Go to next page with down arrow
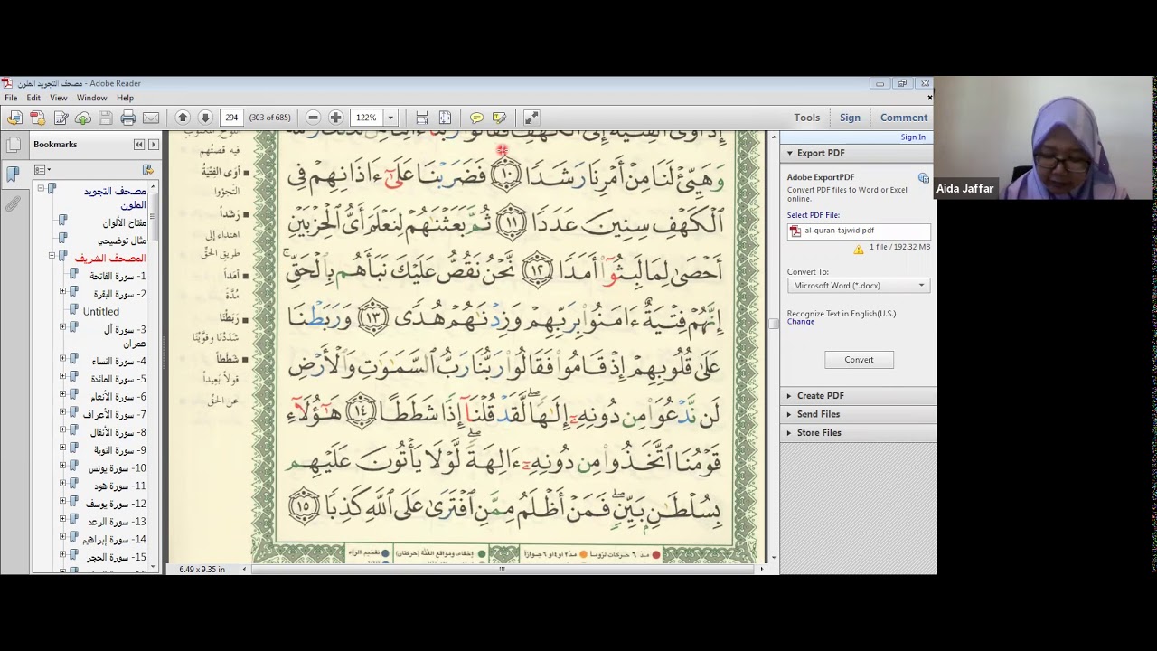Screen dimensions: 1157x651 tap(205, 118)
